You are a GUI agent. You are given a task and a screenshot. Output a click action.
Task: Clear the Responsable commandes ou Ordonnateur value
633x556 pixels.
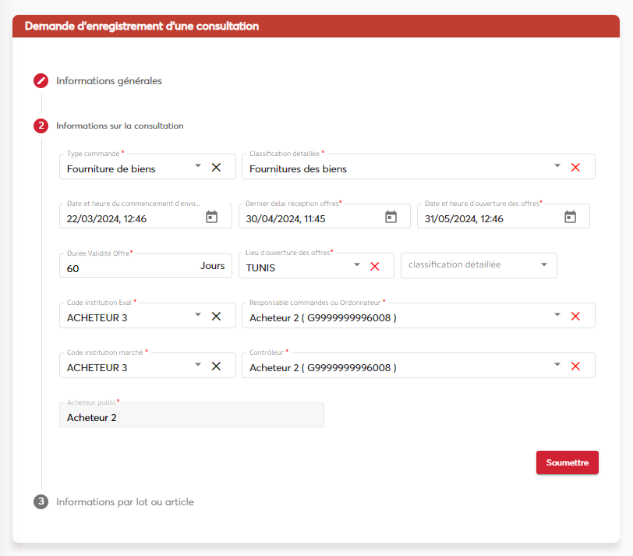(x=575, y=317)
